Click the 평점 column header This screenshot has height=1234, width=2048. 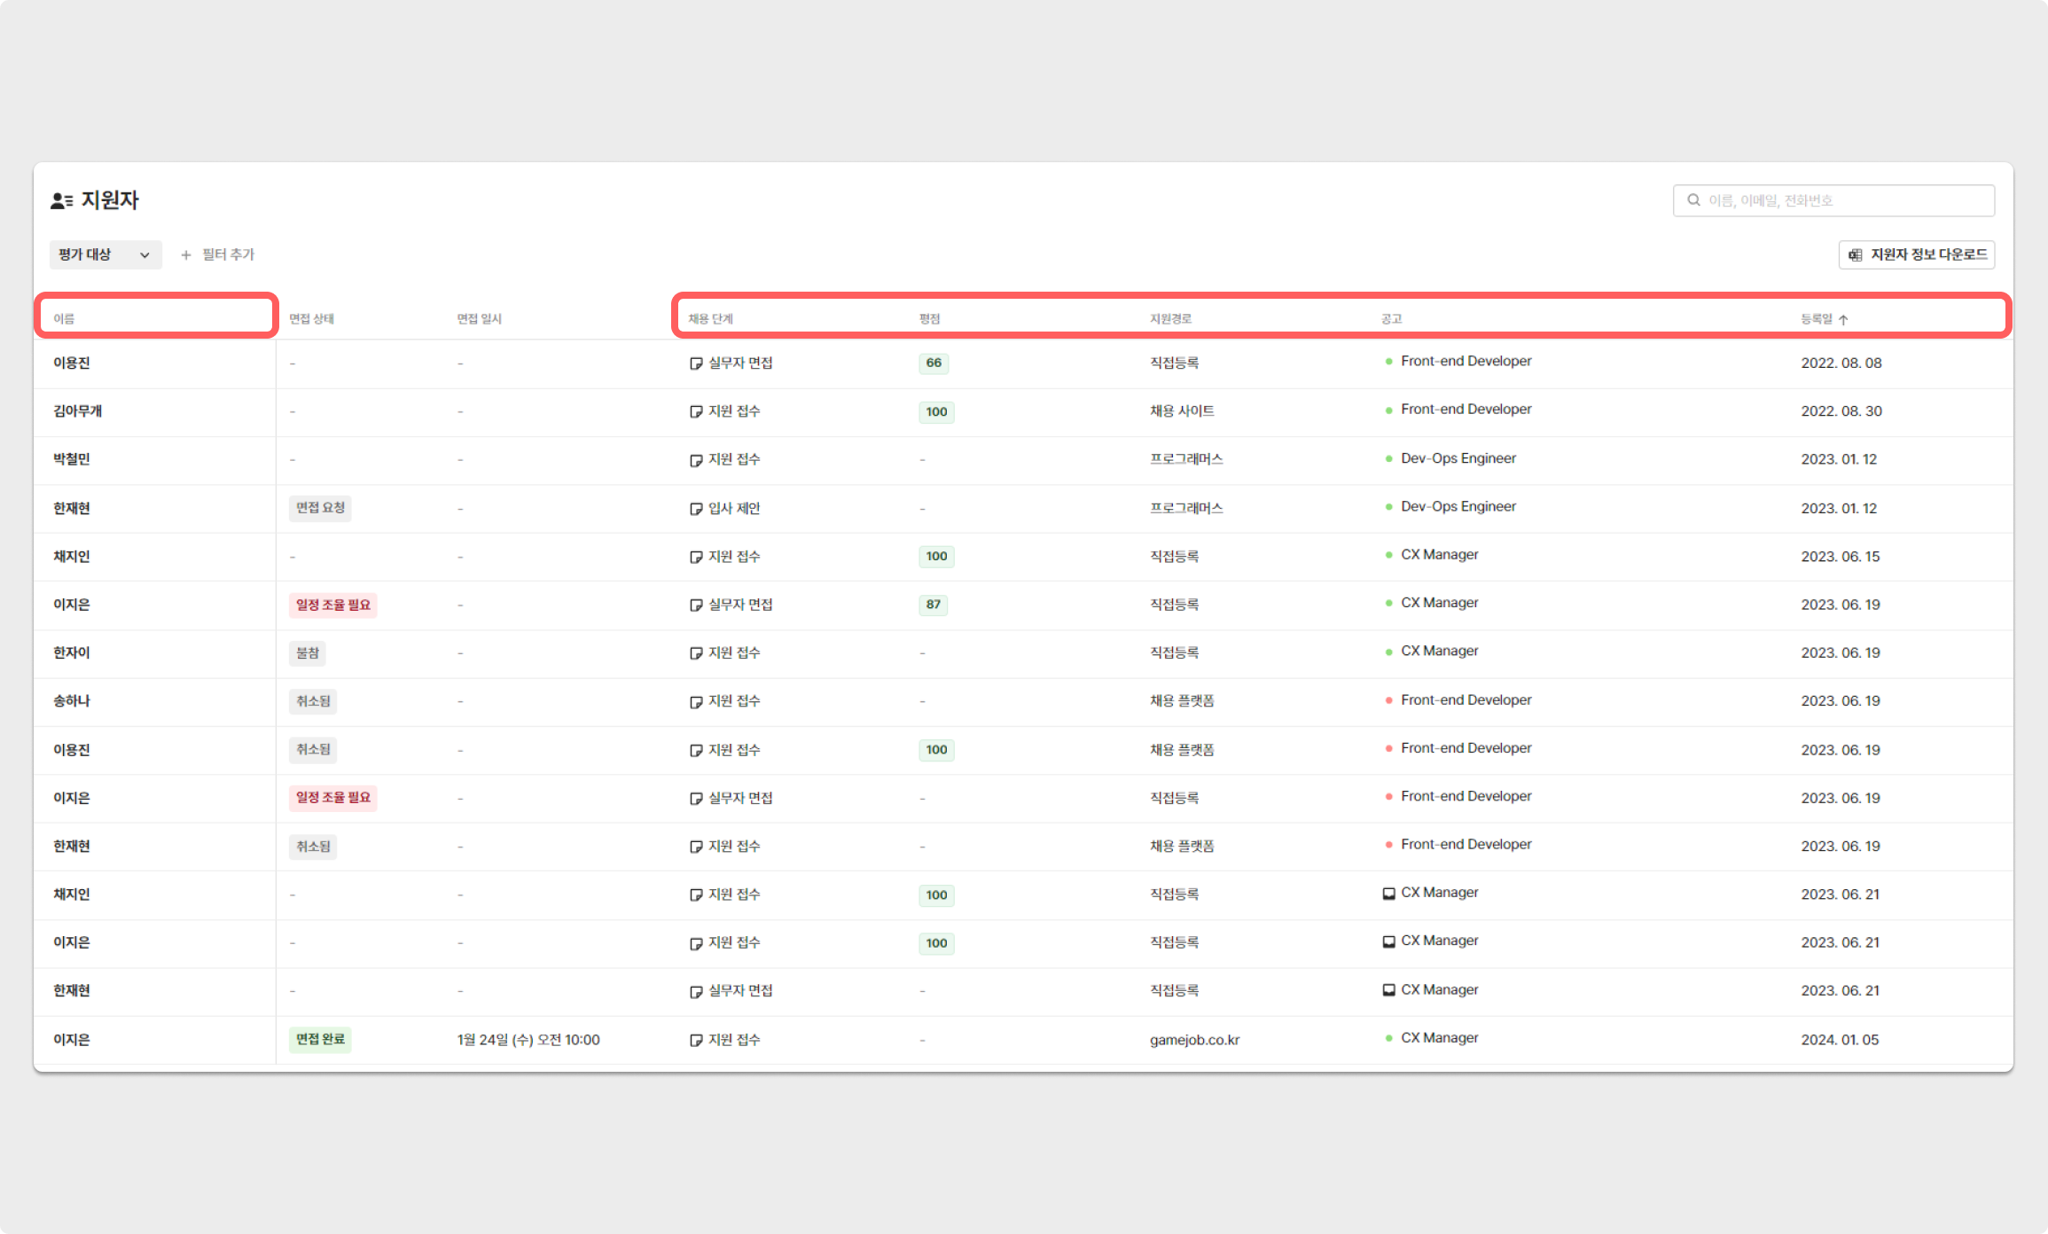tap(929, 319)
